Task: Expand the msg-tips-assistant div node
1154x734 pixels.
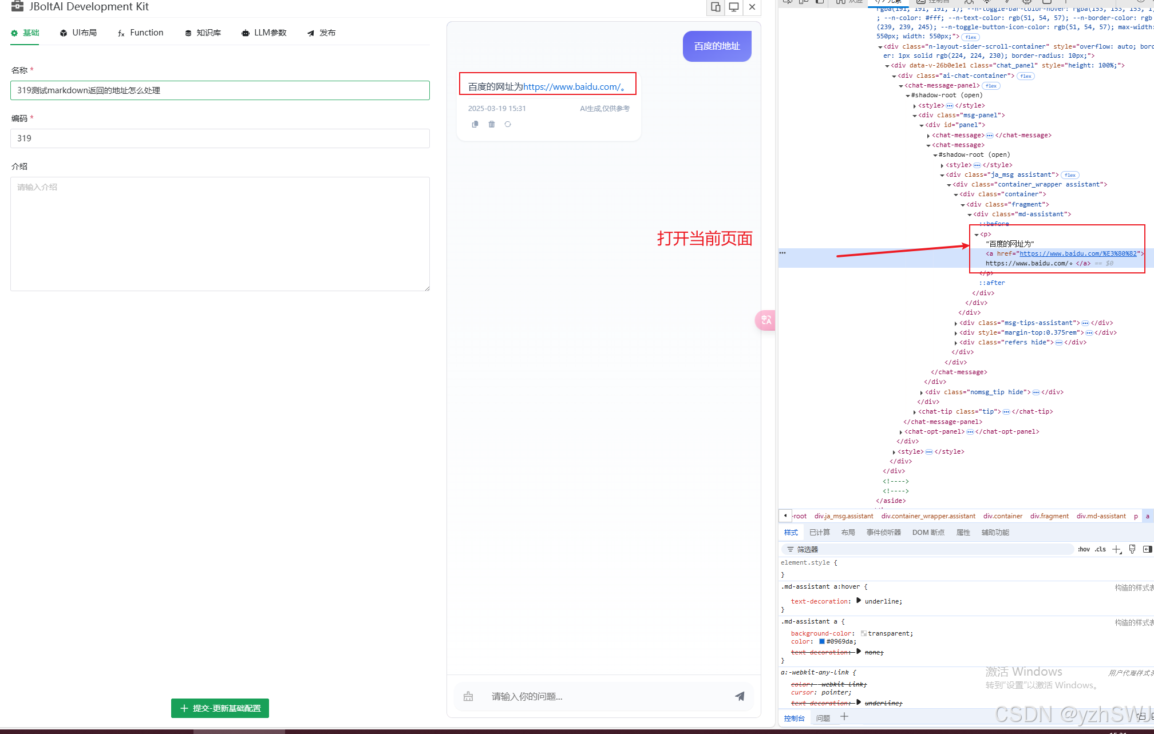Action: (955, 323)
